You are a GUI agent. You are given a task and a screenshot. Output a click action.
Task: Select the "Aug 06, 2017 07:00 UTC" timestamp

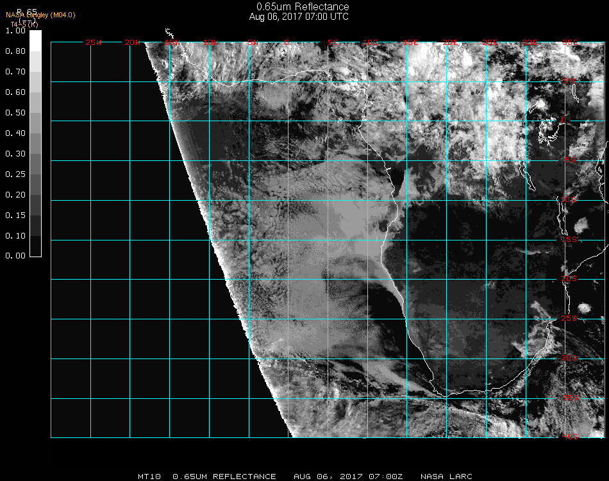(x=299, y=17)
